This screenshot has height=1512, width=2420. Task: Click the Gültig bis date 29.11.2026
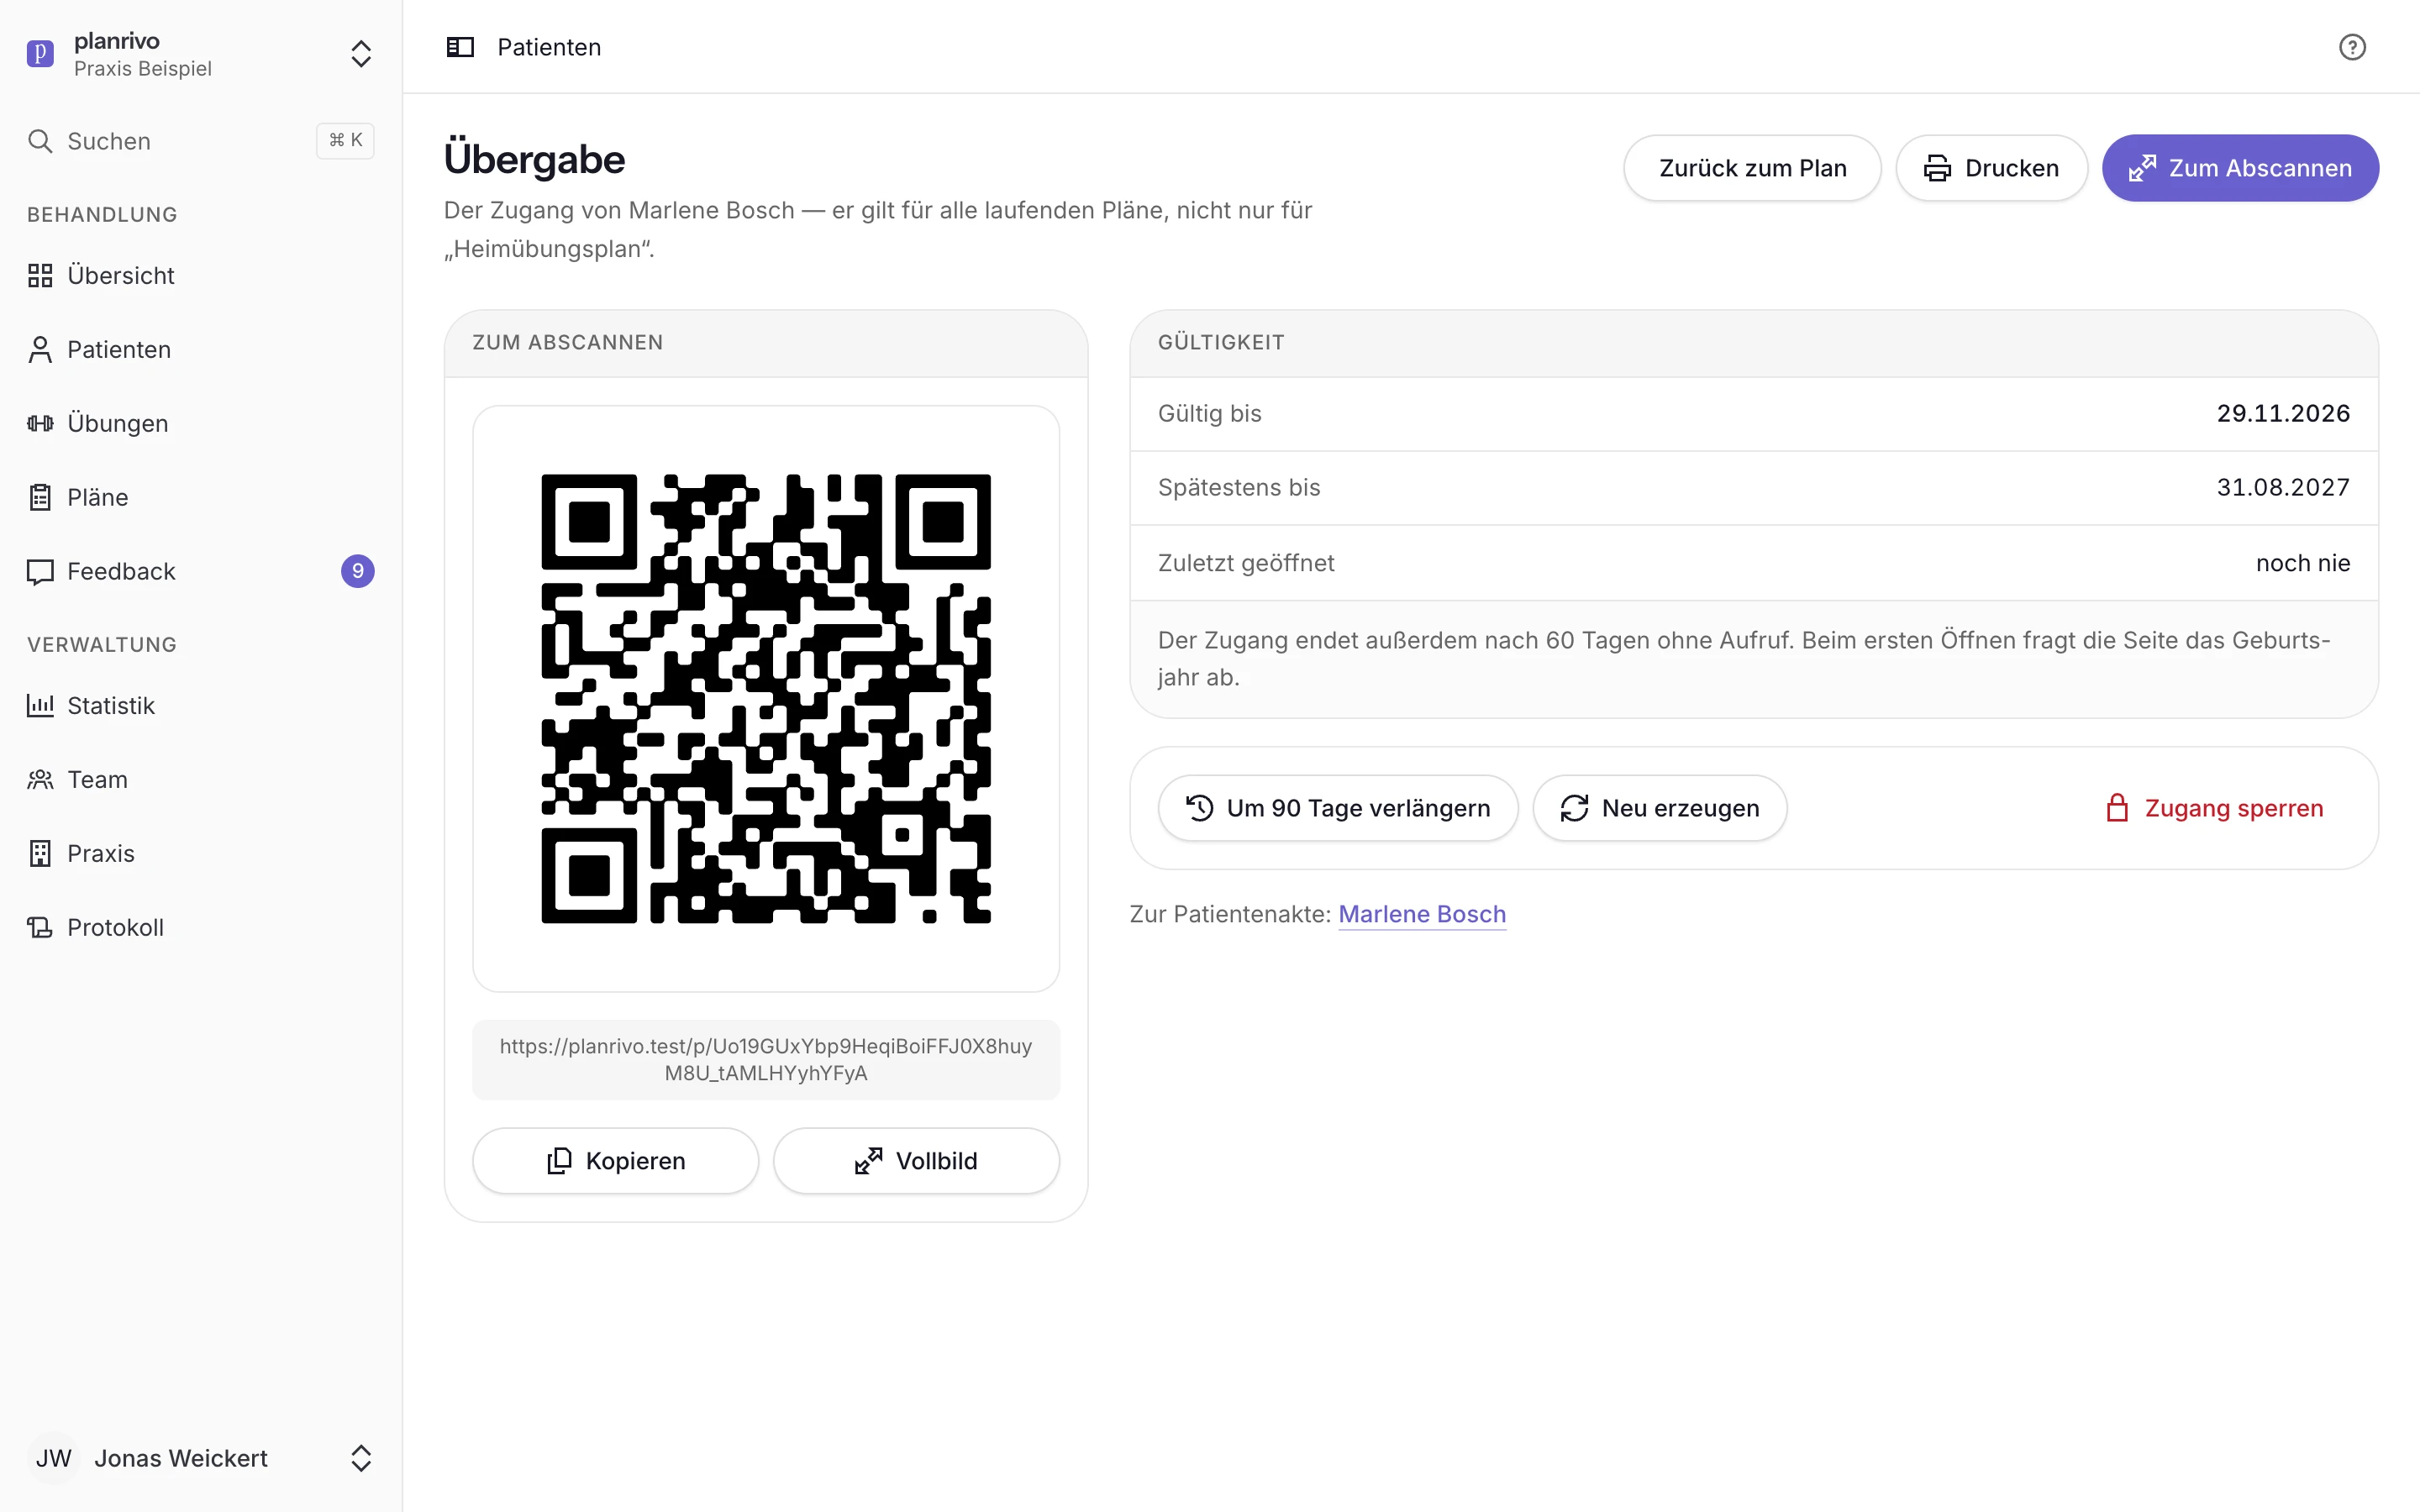[x=2283, y=413]
